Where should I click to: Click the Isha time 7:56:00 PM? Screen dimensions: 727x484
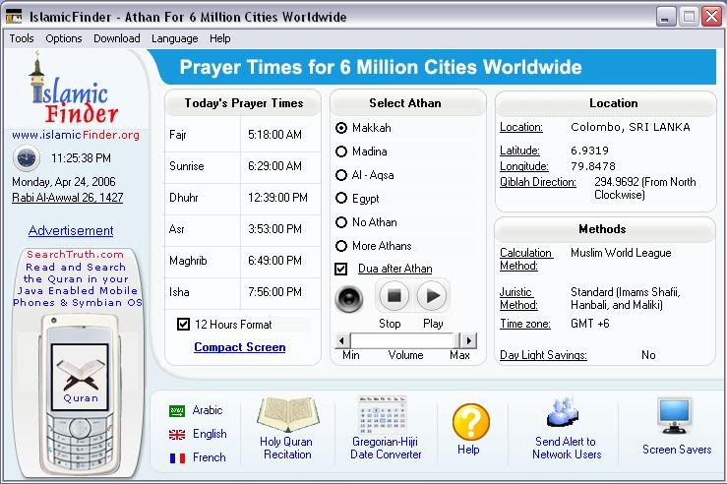tap(274, 292)
